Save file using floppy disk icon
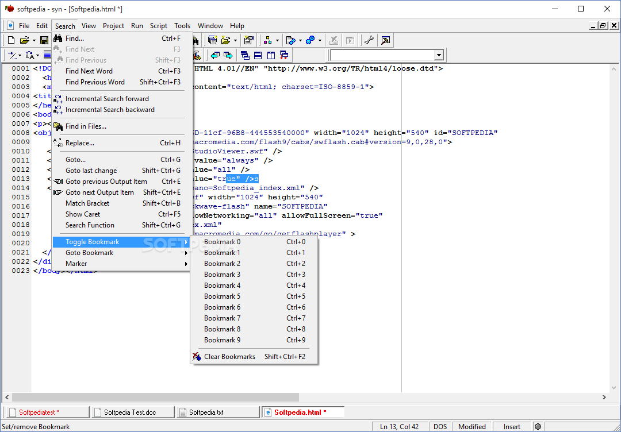 tap(44, 40)
